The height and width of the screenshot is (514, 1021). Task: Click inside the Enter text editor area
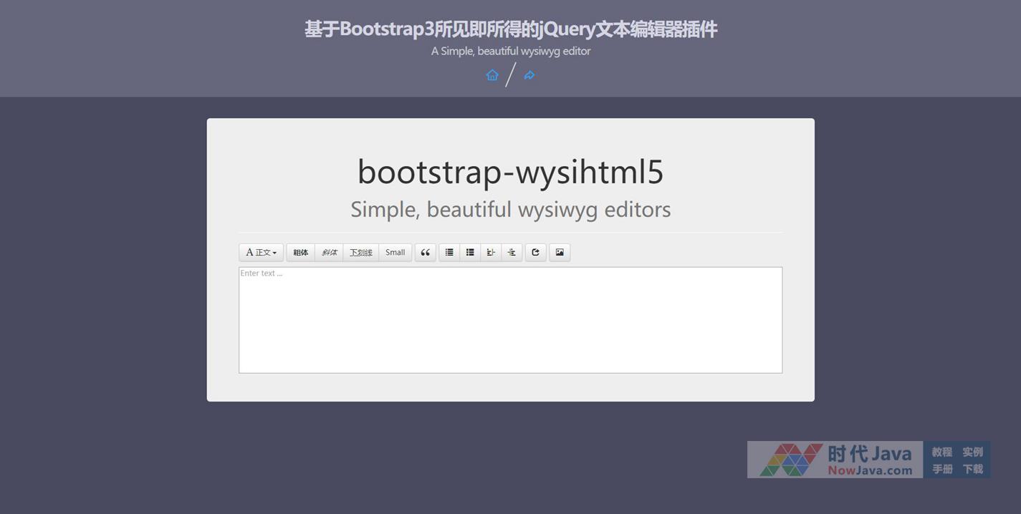pyautogui.click(x=510, y=320)
